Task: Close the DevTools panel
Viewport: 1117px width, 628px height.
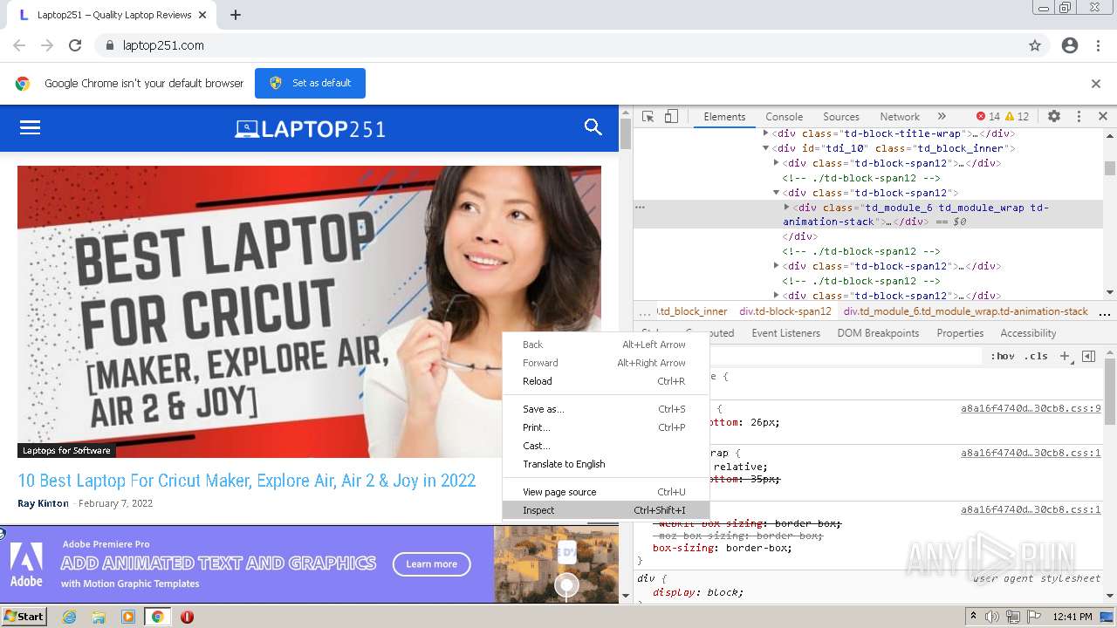Action: coord(1103,116)
